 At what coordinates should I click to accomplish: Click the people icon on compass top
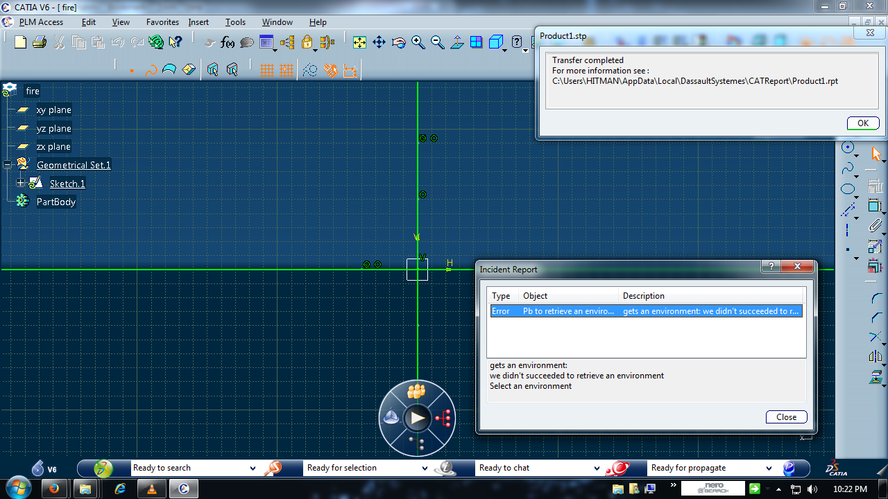[416, 391]
